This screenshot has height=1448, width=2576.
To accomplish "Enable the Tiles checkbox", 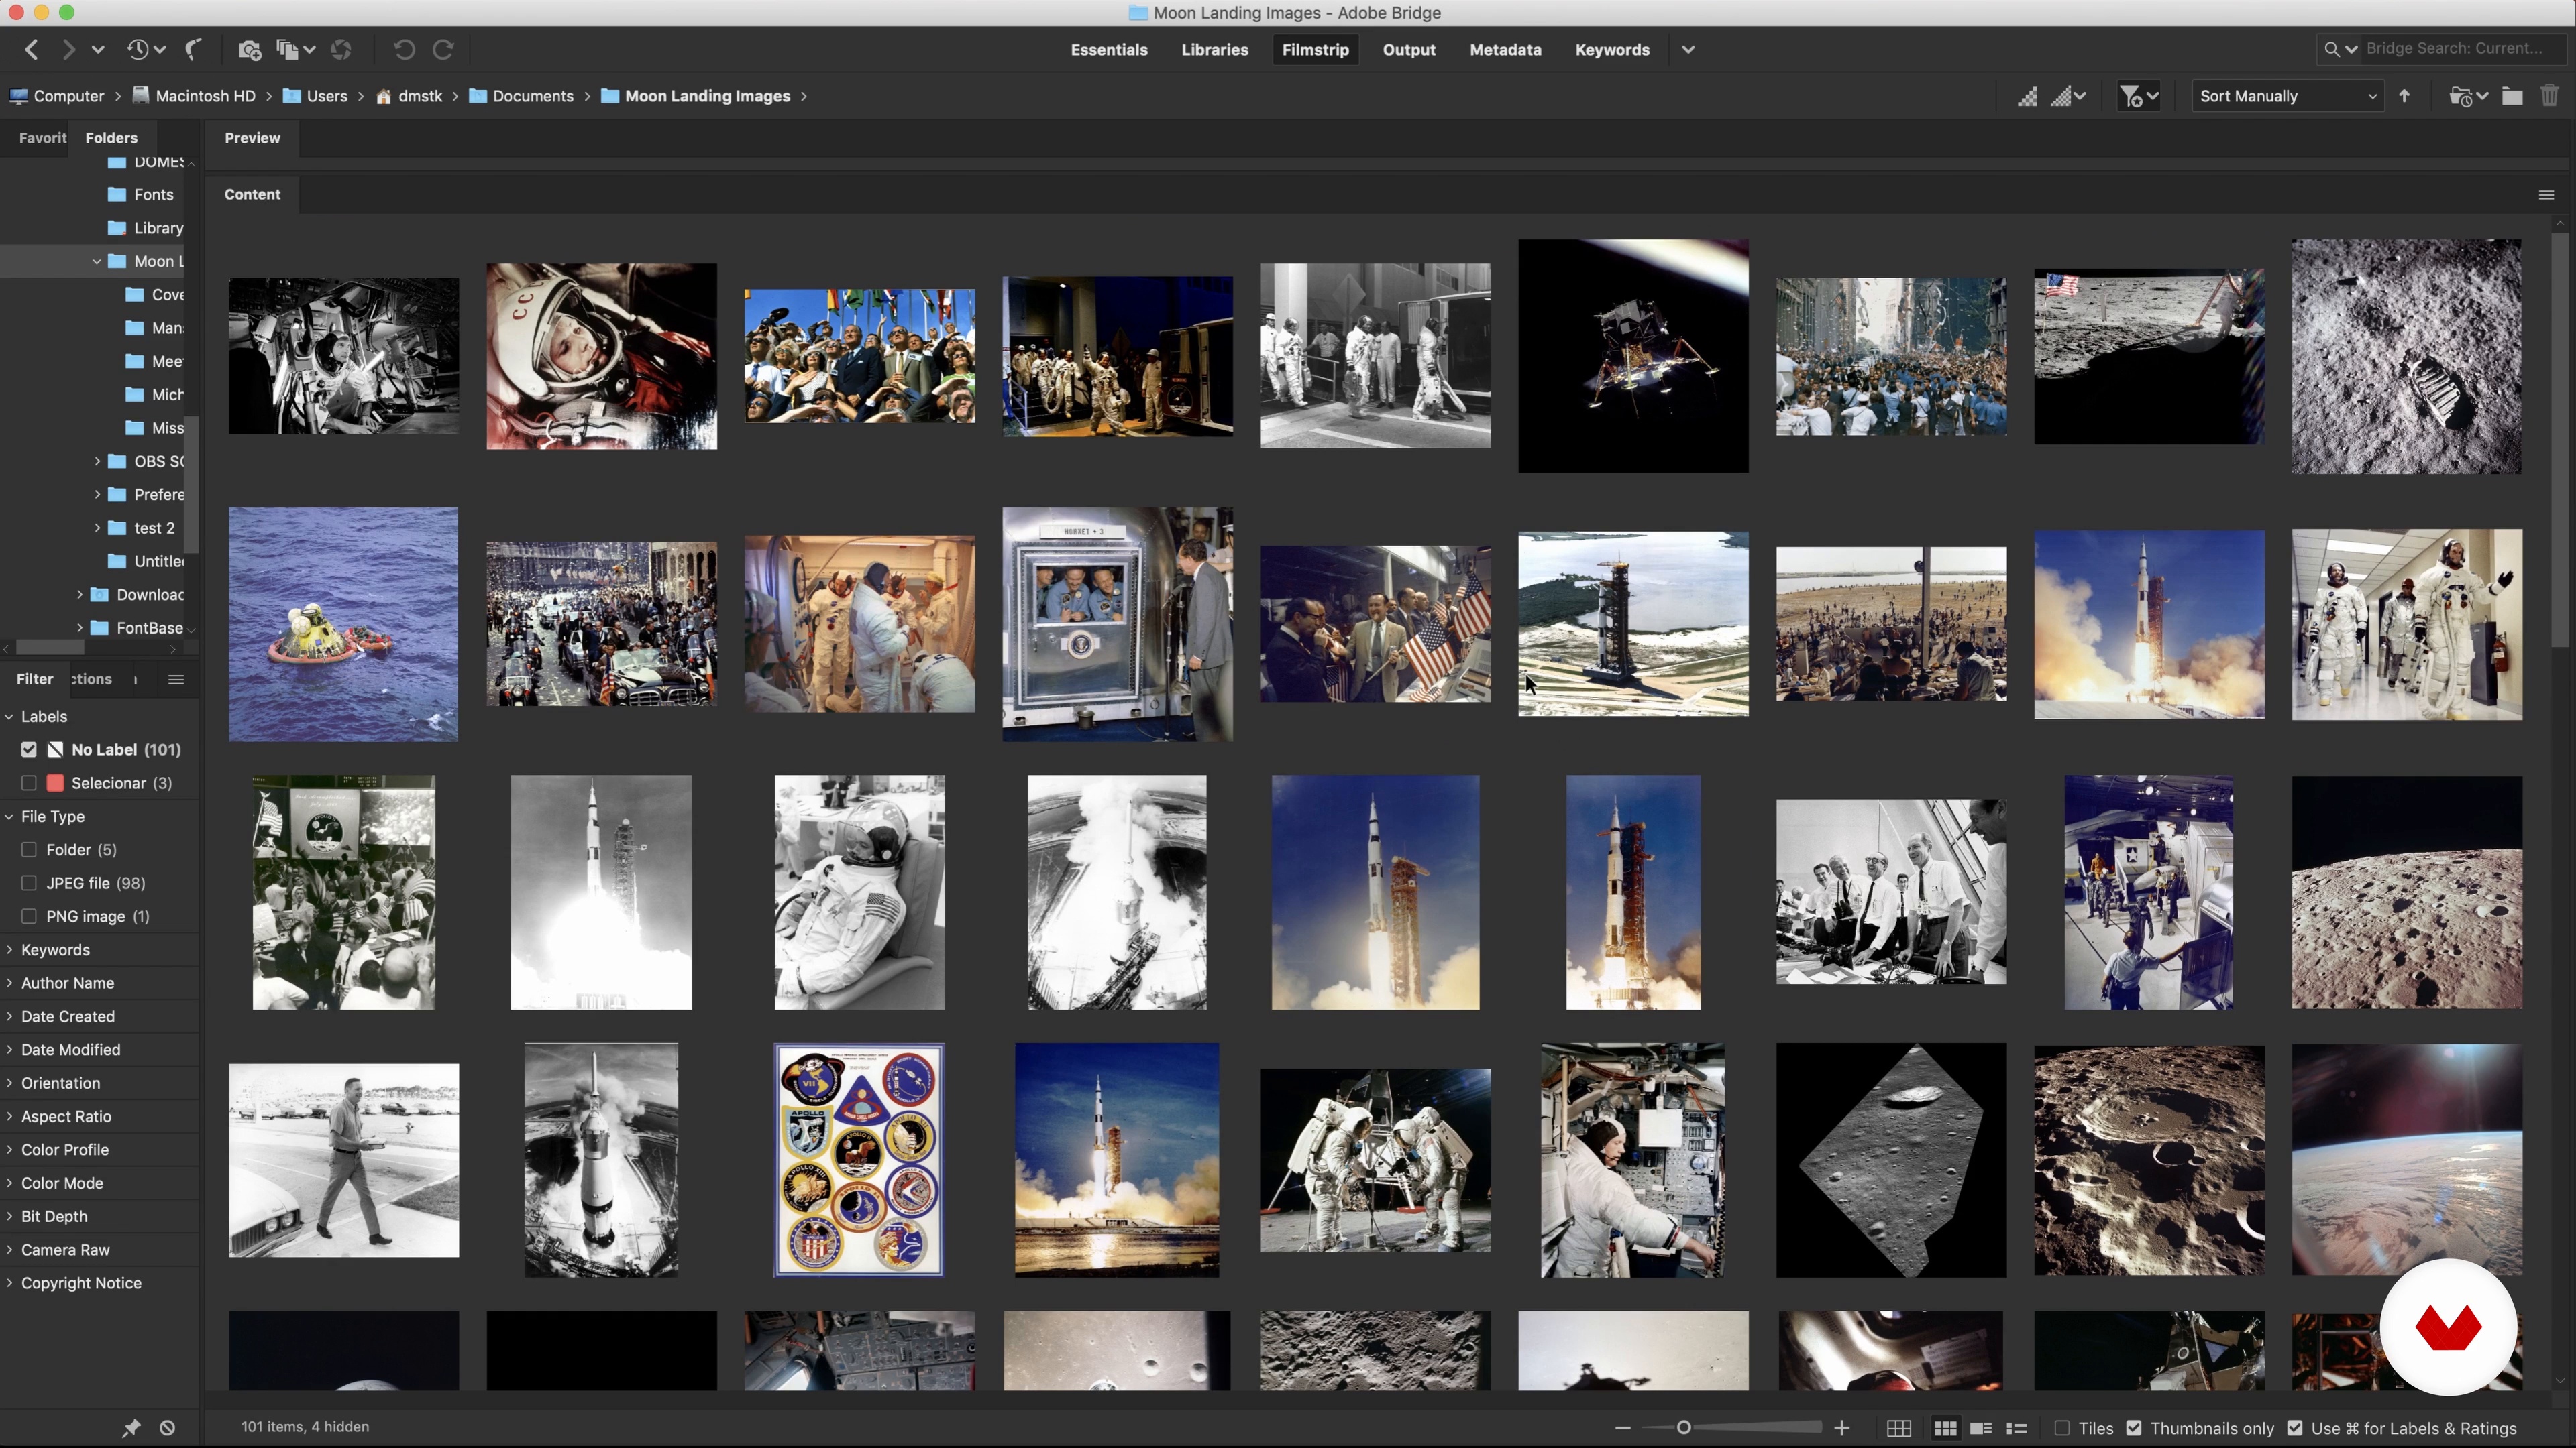I will click(x=2062, y=1428).
